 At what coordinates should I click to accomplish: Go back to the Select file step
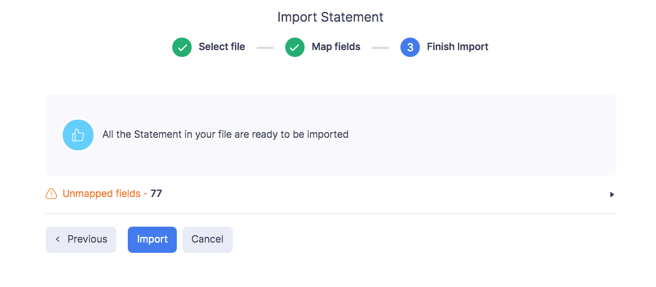coord(222,47)
